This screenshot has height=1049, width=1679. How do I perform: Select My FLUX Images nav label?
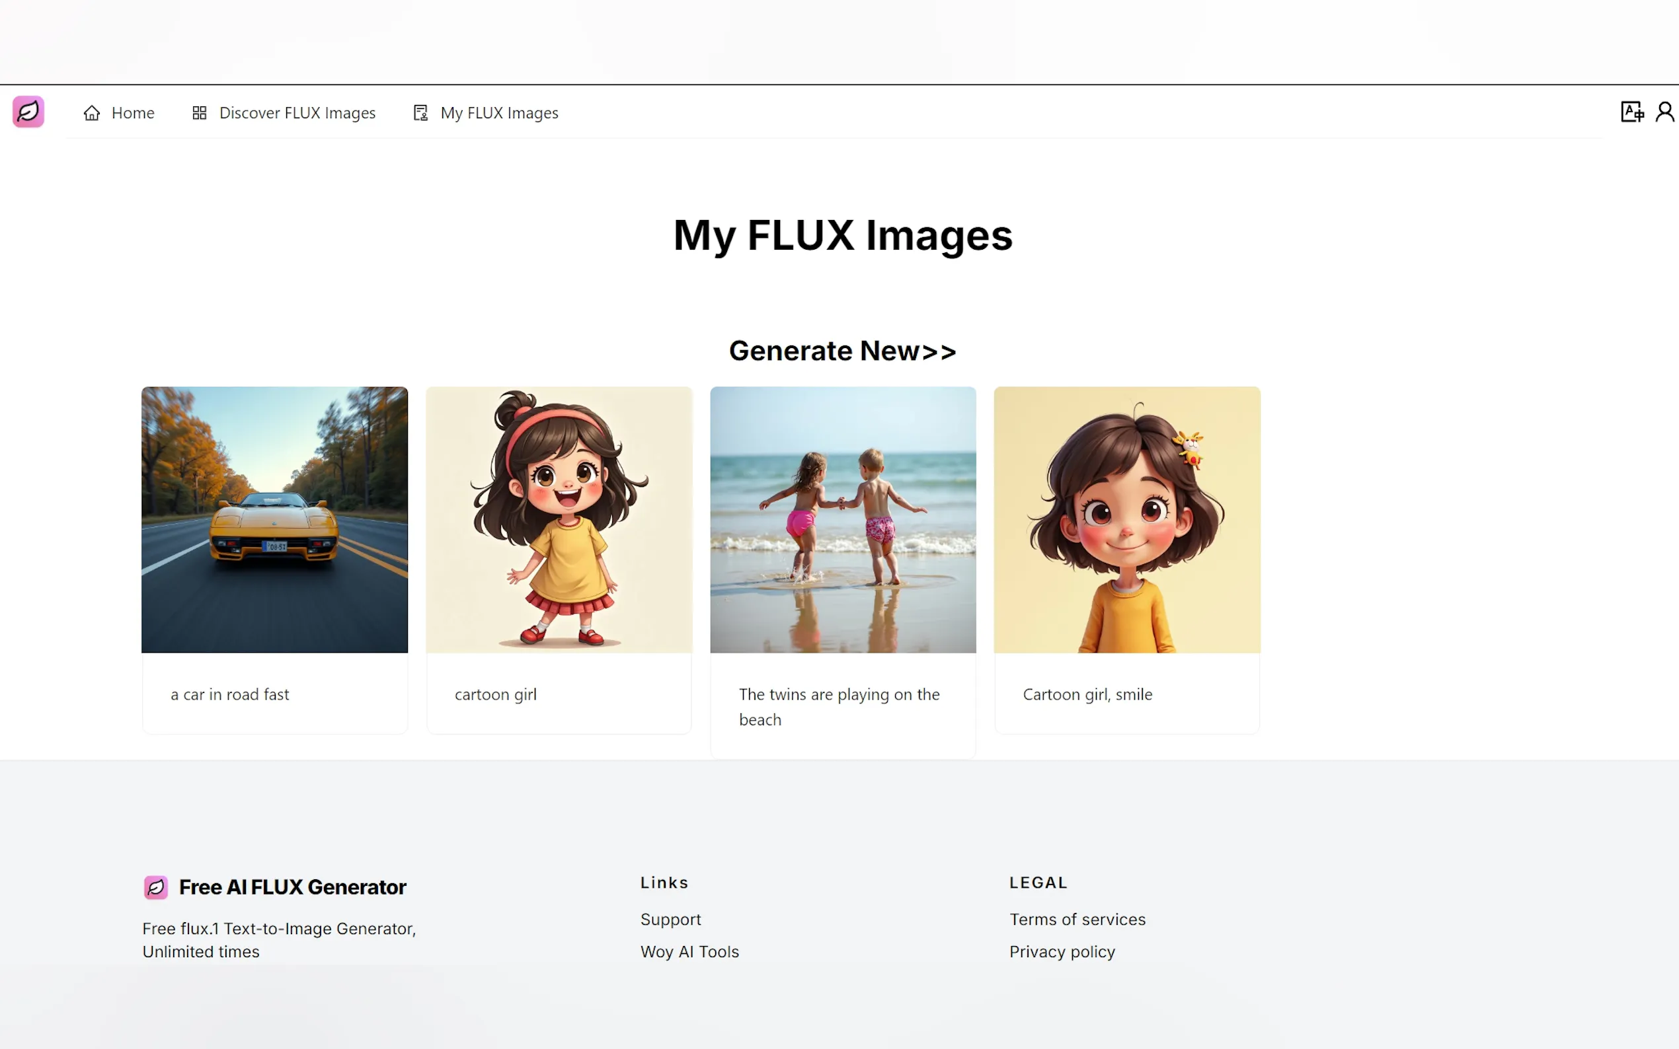tap(499, 113)
